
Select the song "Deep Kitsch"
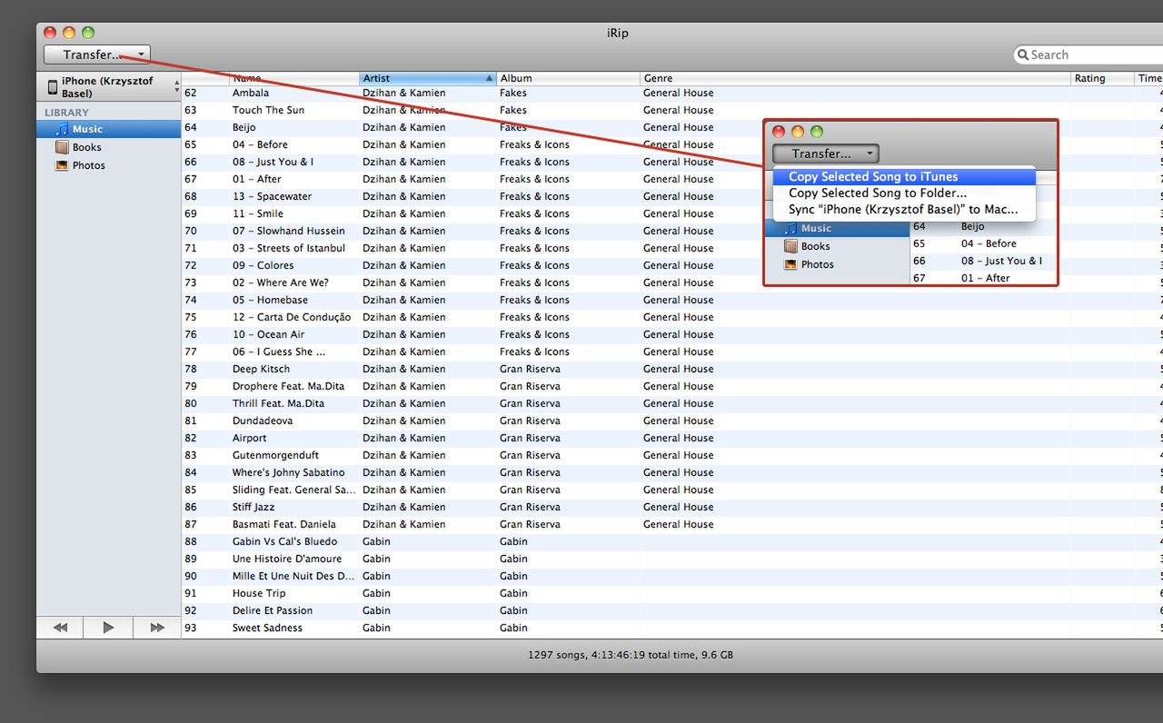tap(261, 369)
